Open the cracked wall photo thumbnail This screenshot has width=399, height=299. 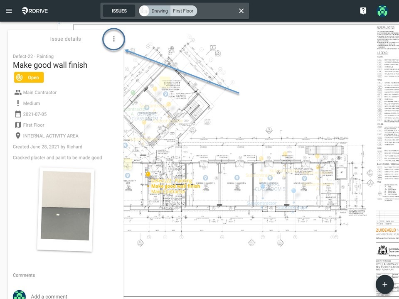(66, 209)
